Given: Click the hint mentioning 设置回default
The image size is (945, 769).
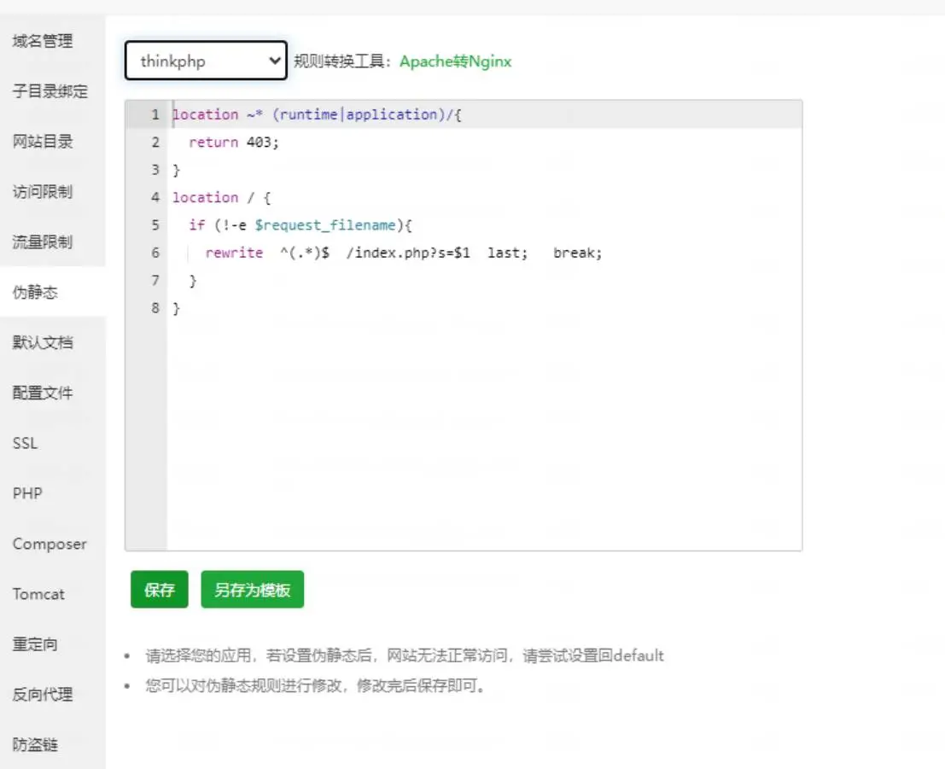Looking at the screenshot, I should (x=405, y=655).
